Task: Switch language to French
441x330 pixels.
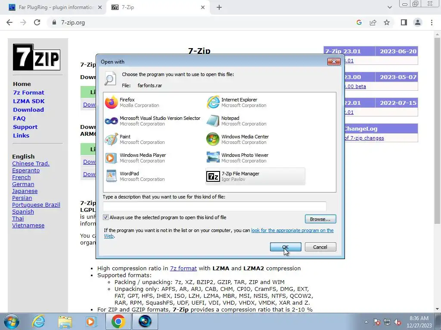Action: coord(22,177)
